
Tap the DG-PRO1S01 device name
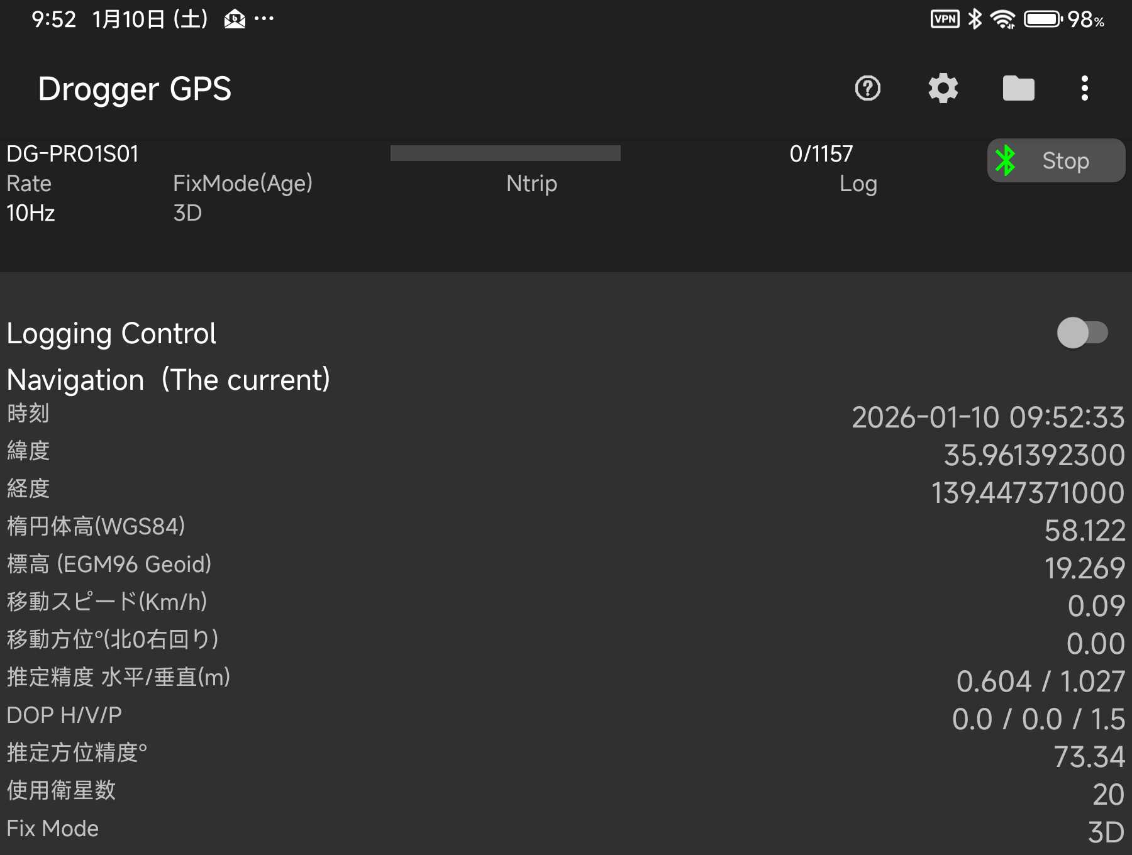(x=72, y=154)
